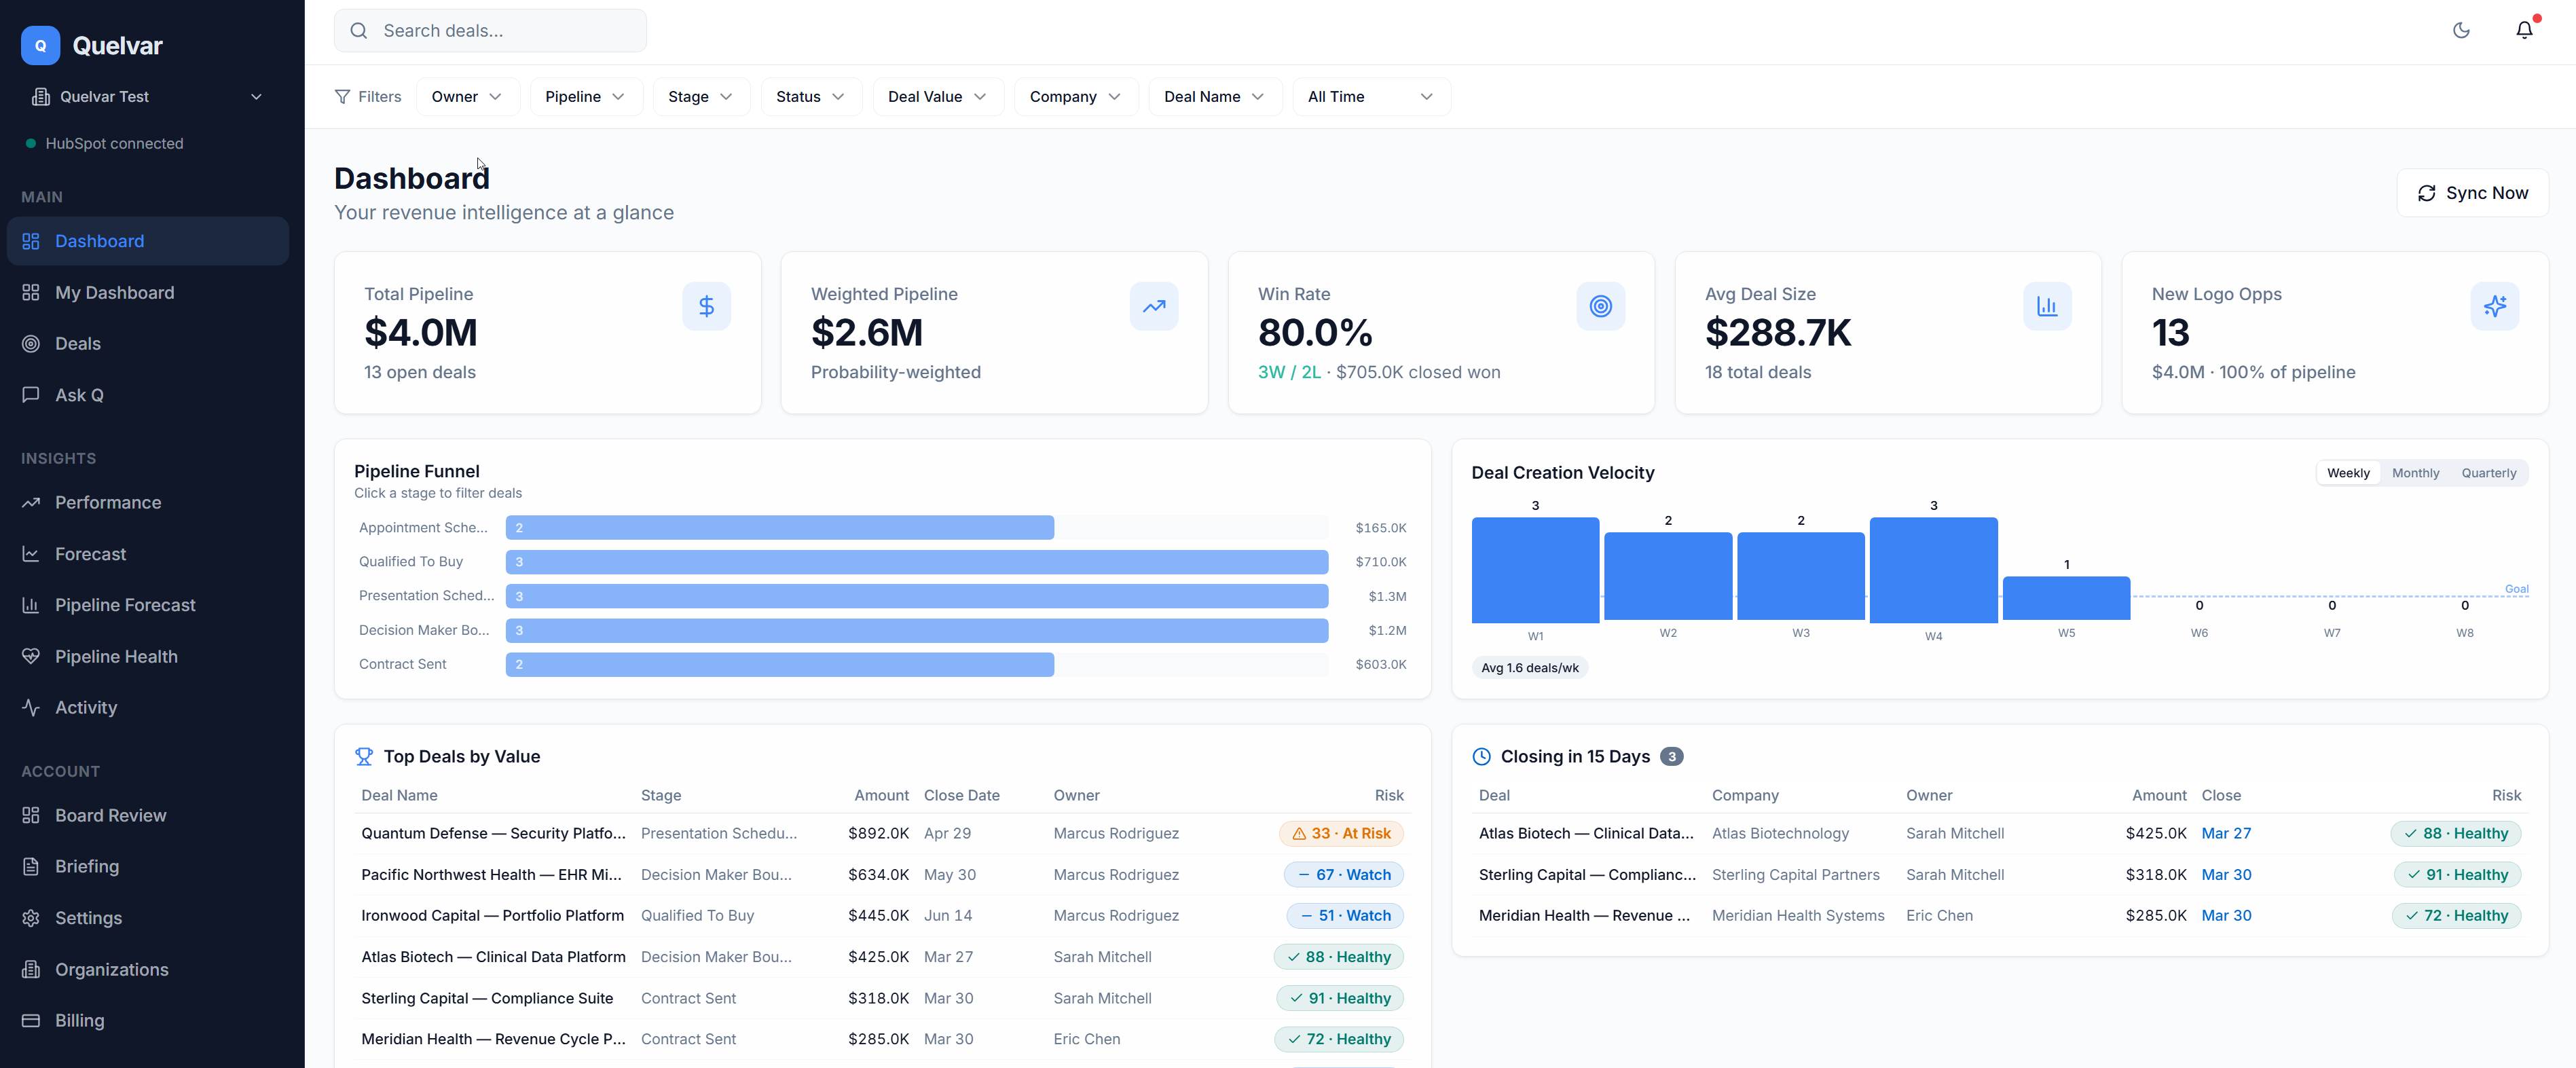Focus the Search deals field
Image resolution: width=2576 pixels, height=1068 pixels.
click(490, 31)
